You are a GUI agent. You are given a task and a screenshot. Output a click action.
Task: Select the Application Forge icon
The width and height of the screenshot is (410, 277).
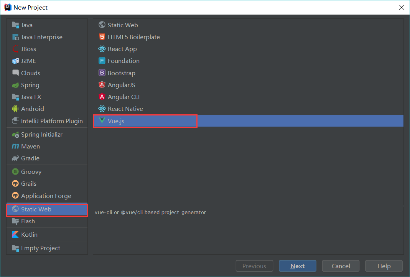pyautogui.click(x=15, y=196)
